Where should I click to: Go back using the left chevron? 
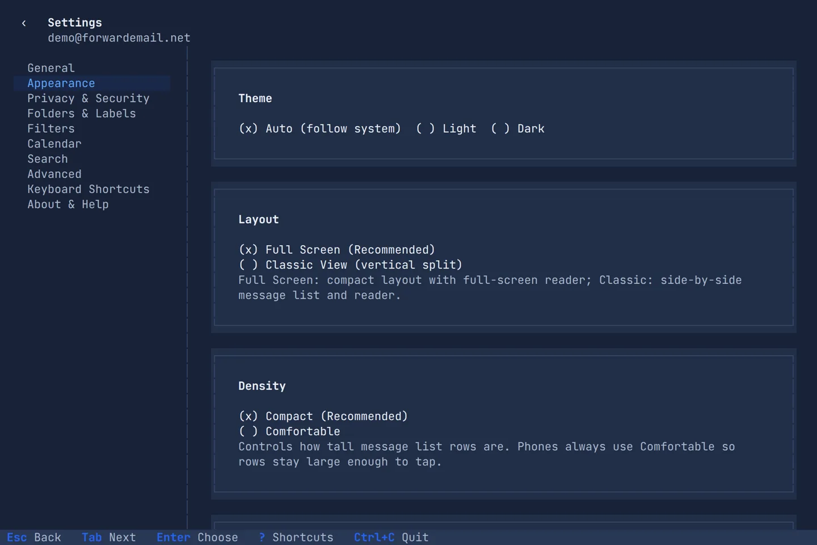click(x=24, y=23)
